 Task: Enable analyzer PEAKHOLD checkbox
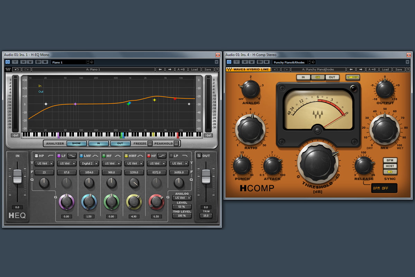[x=176, y=143]
